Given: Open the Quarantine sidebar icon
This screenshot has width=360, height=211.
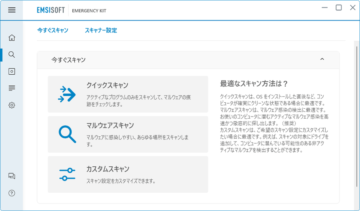Looking at the screenshot, I should pyautogui.click(x=12, y=72).
